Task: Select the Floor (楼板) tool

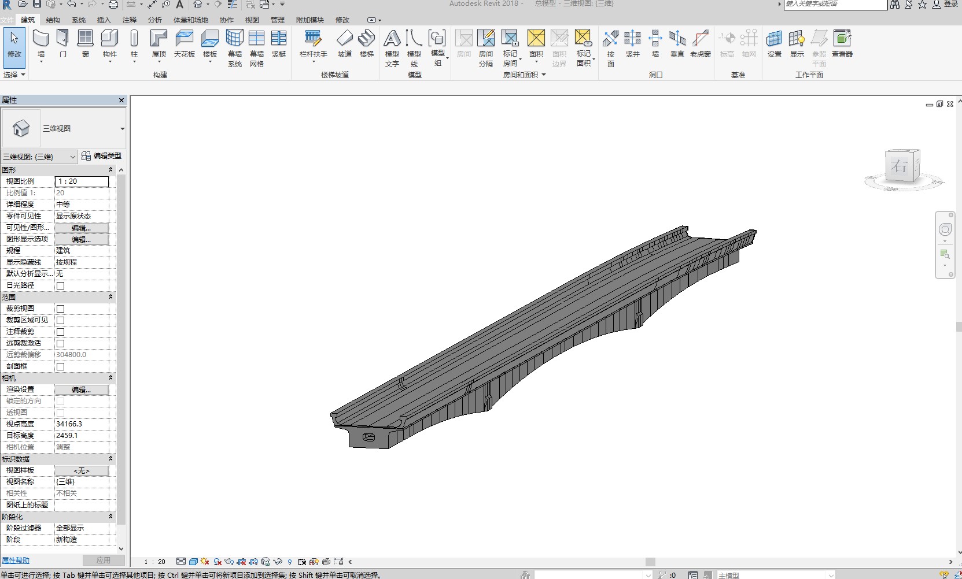Action: [210, 45]
